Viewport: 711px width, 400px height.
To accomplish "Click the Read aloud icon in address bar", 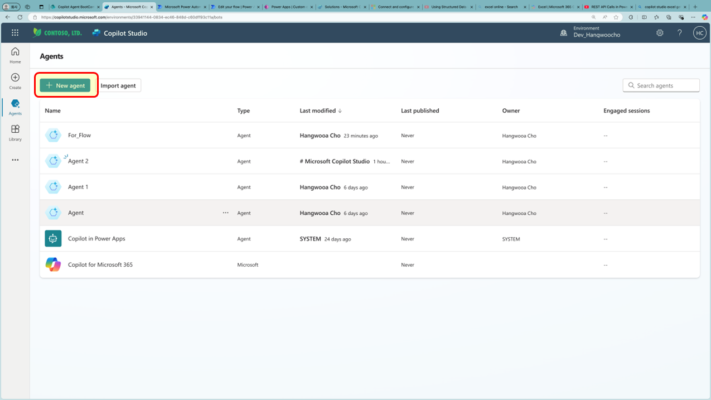I will (605, 17).
